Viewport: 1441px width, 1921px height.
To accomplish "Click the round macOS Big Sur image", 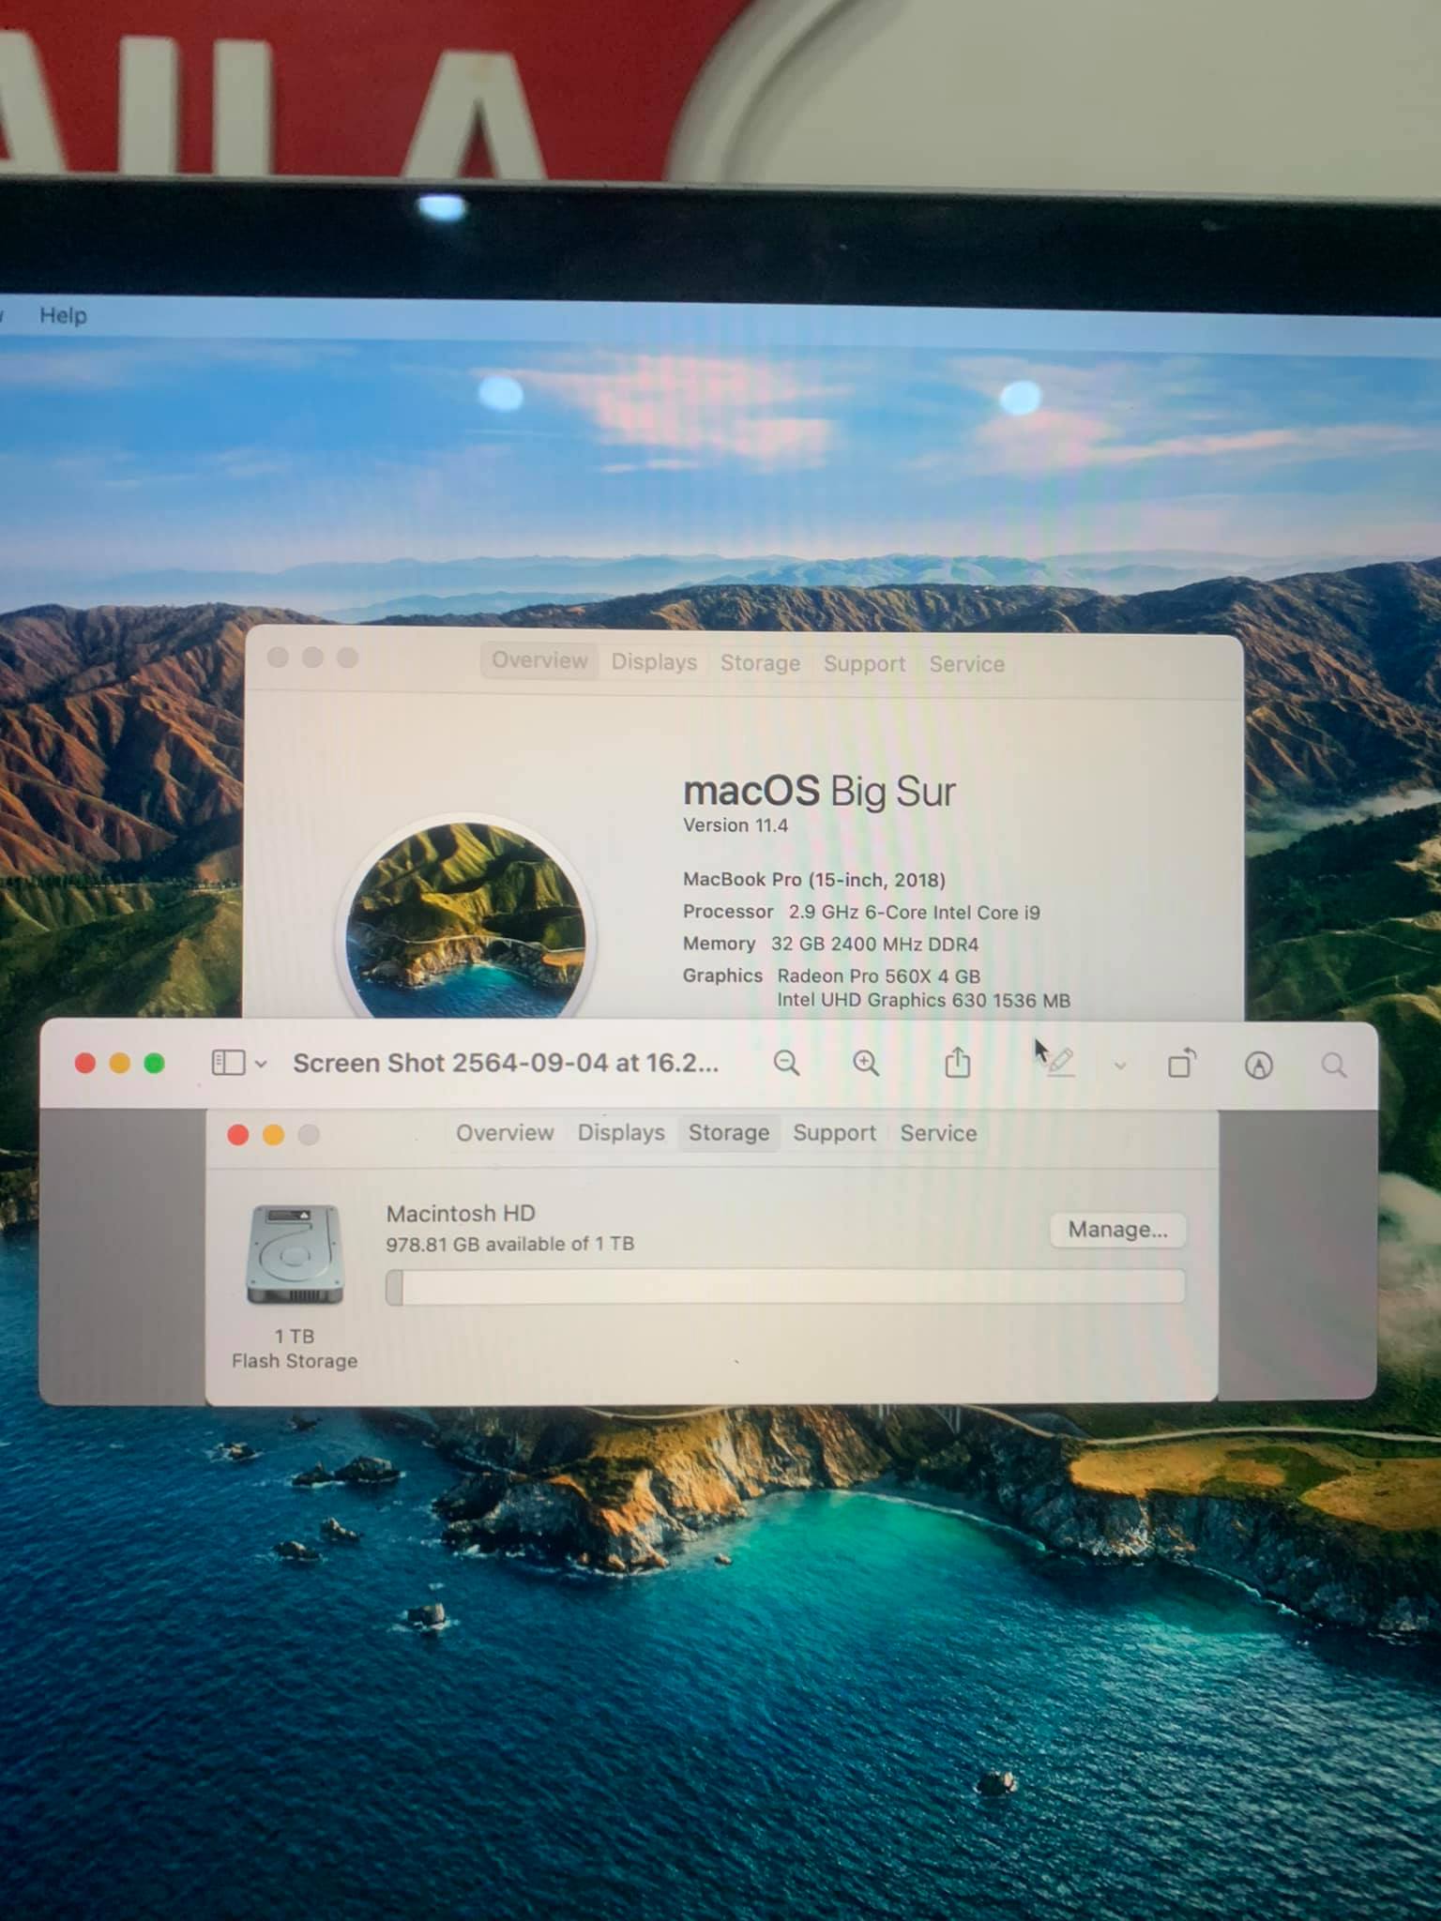I will pyautogui.click(x=466, y=919).
